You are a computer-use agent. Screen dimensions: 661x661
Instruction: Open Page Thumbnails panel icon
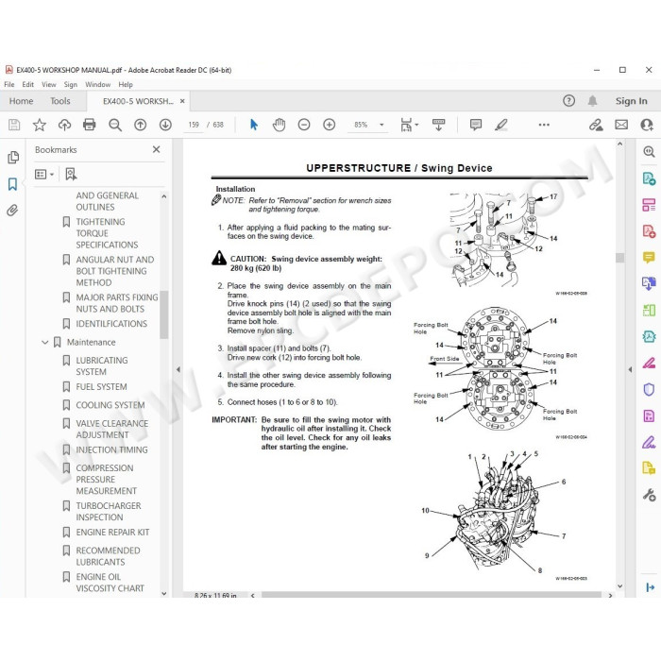tap(12, 158)
